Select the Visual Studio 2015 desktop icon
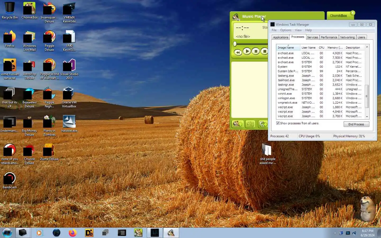This screenshot has width=381, height=238. coord(69,69)
